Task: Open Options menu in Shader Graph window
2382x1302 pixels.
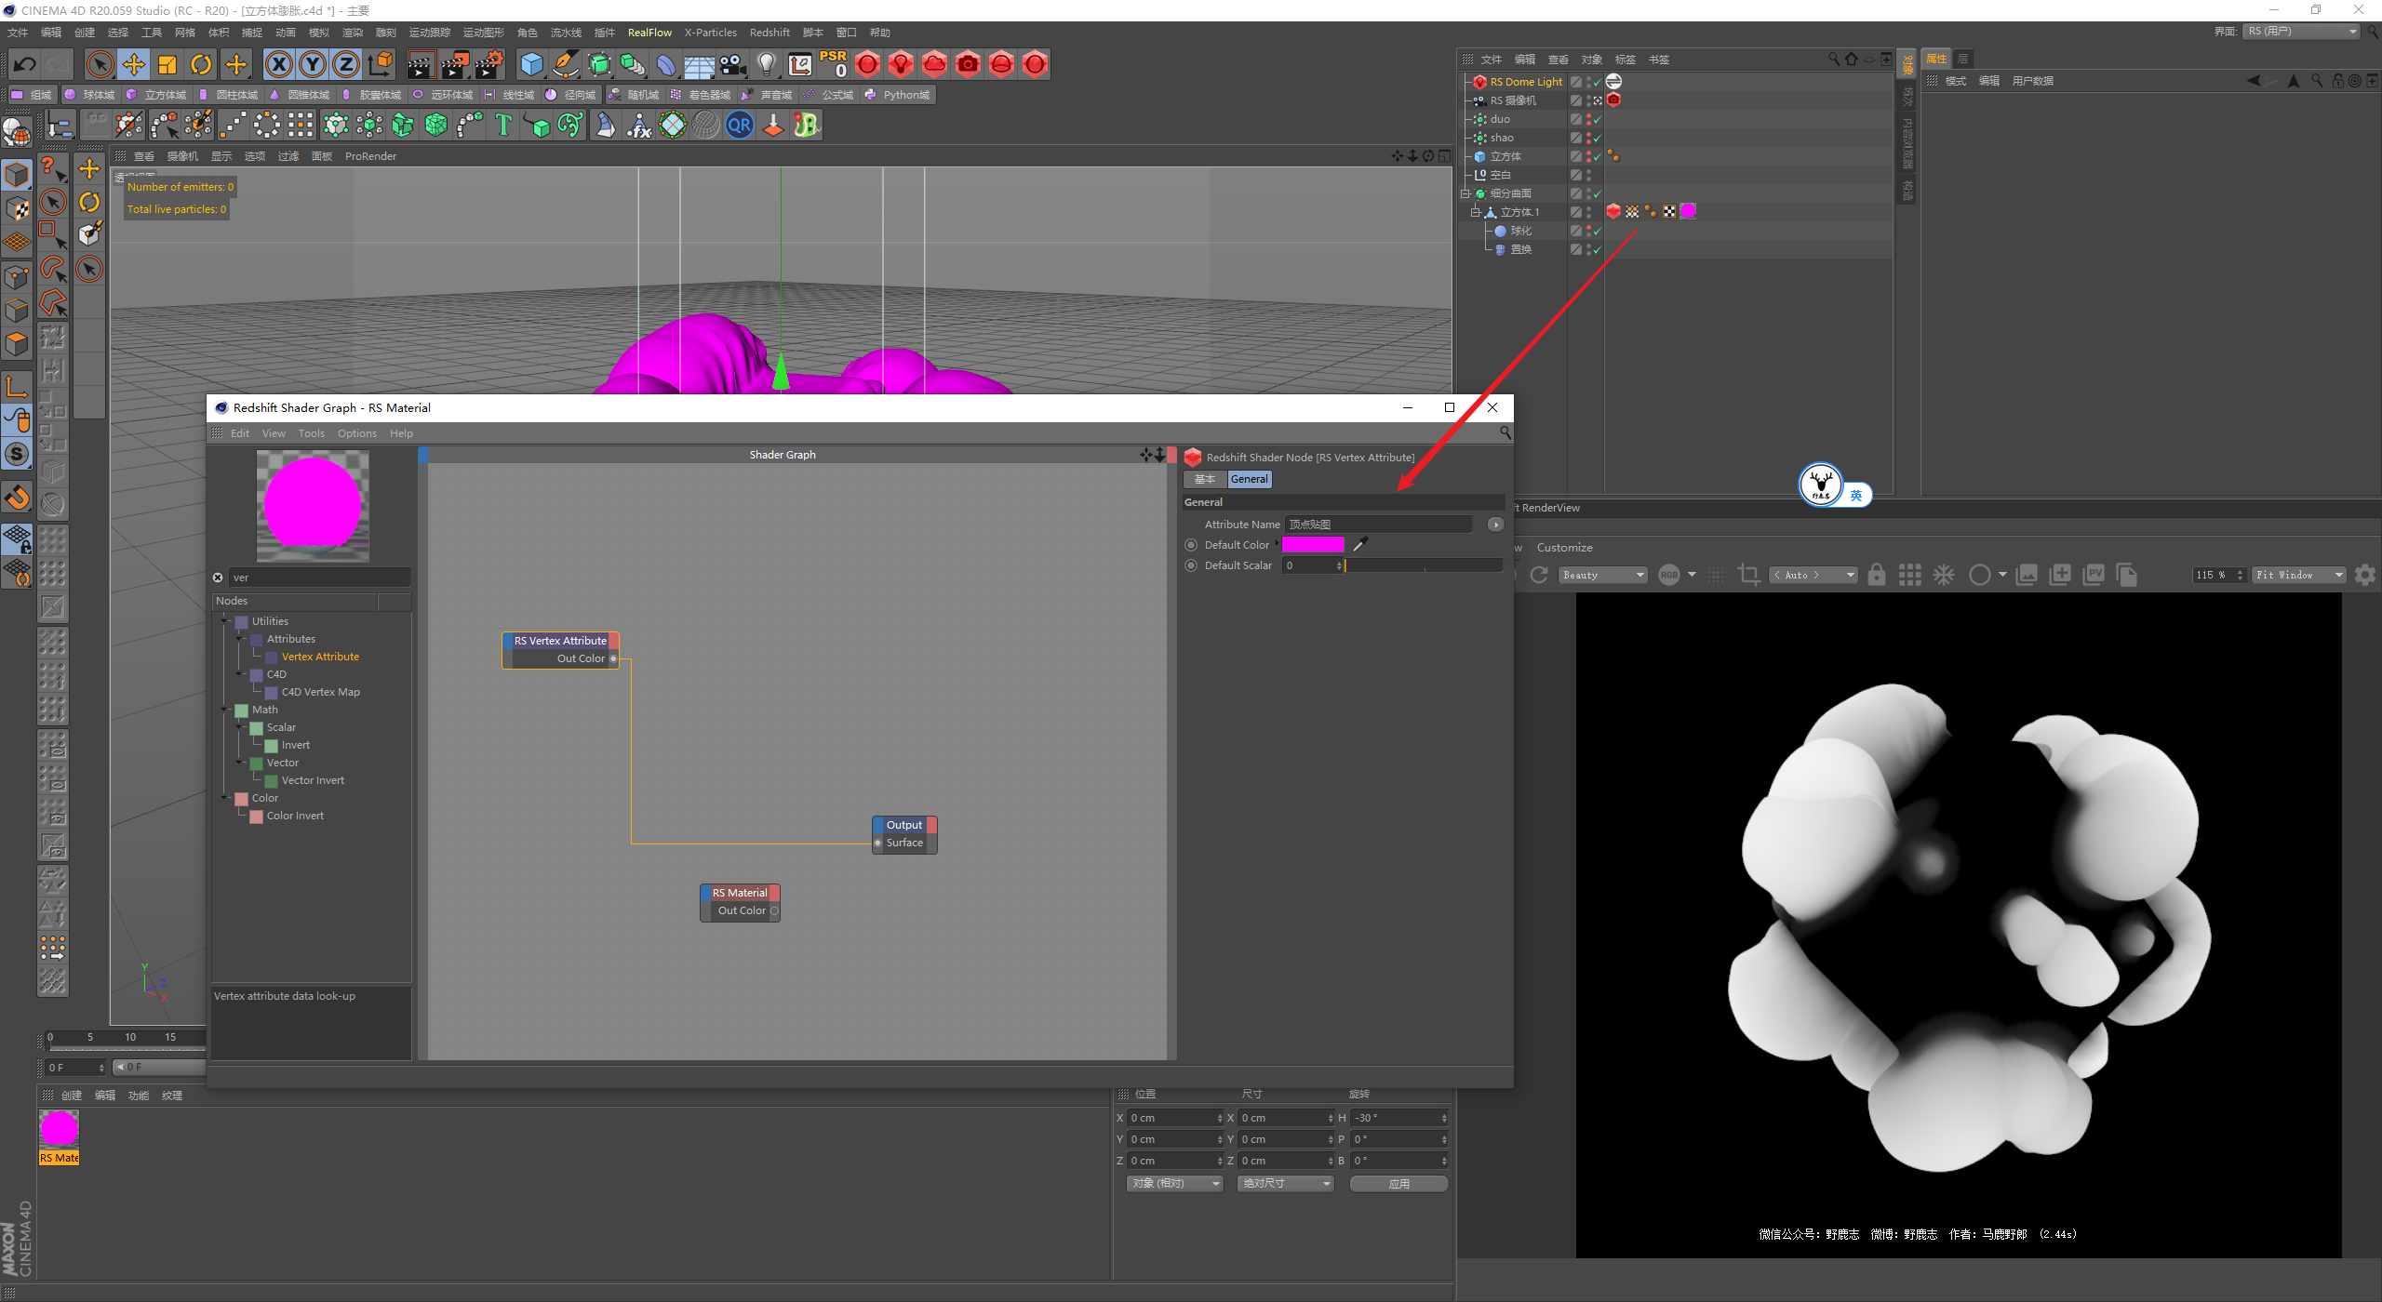Action: pyautogui.click(x=357, y=433)
